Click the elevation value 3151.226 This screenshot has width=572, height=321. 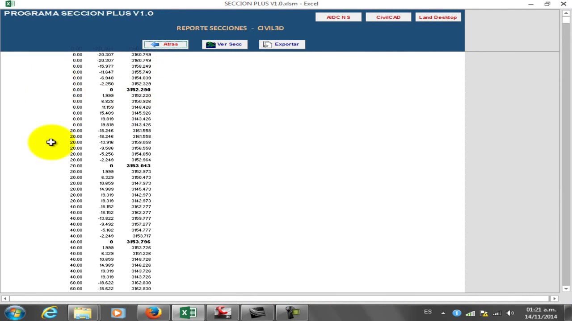(141, 254)
